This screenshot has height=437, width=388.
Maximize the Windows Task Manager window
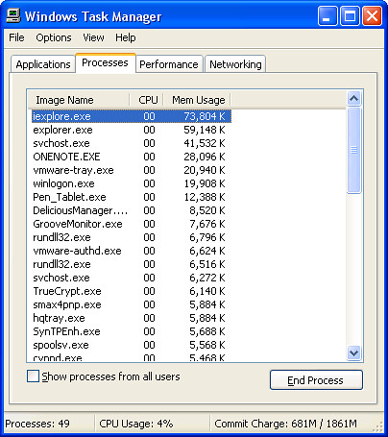click(350, 15)
